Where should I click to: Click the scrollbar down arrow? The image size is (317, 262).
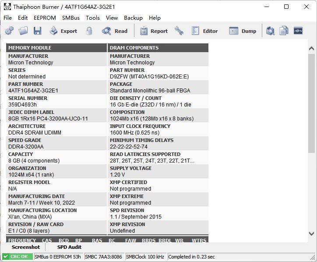tap(312, 234)
